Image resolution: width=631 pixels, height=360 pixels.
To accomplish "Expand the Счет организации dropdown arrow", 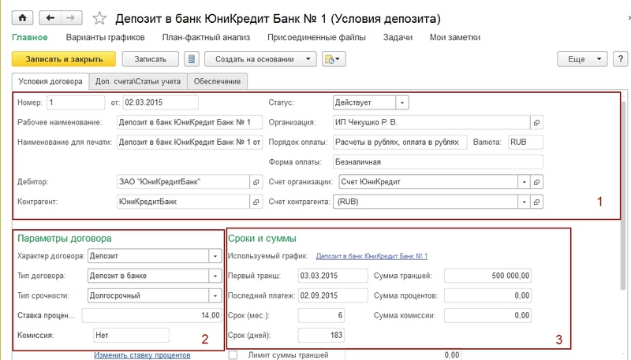I will [x=524, y=182].
